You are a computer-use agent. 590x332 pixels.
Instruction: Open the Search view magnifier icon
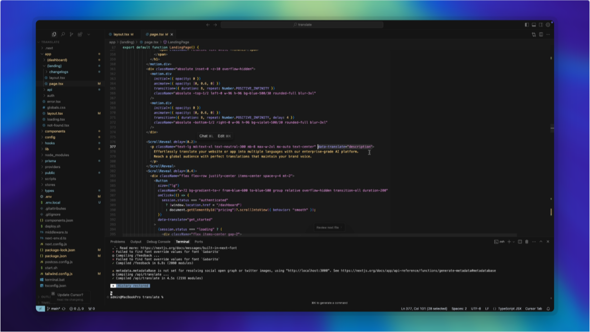(63, 34)
